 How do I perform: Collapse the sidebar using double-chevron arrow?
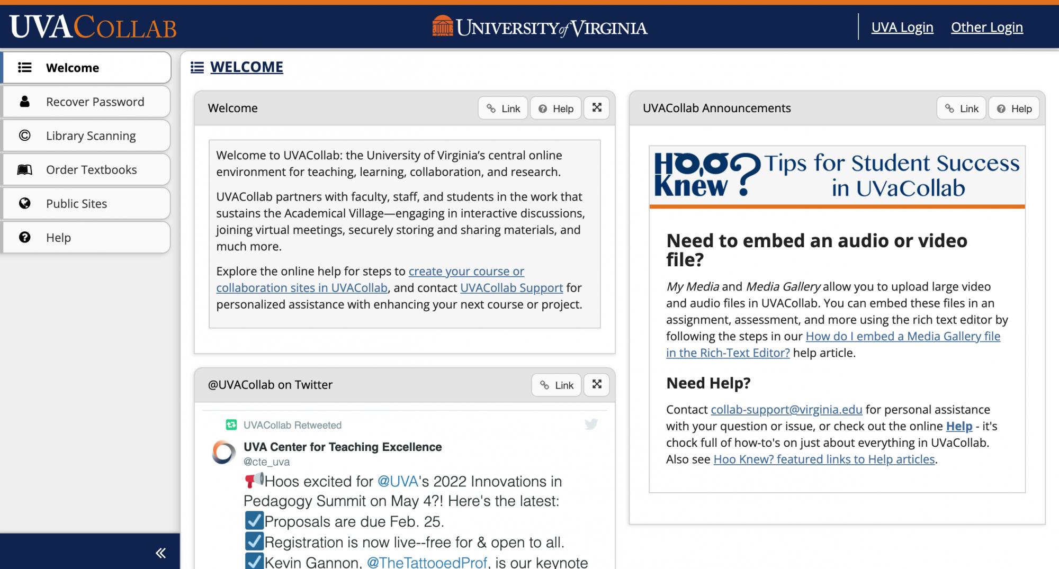coord(160,553)
